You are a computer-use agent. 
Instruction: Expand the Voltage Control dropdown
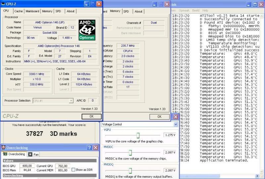[176, 124]
